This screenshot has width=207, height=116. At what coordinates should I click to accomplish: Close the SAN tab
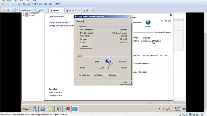point(92,10)
